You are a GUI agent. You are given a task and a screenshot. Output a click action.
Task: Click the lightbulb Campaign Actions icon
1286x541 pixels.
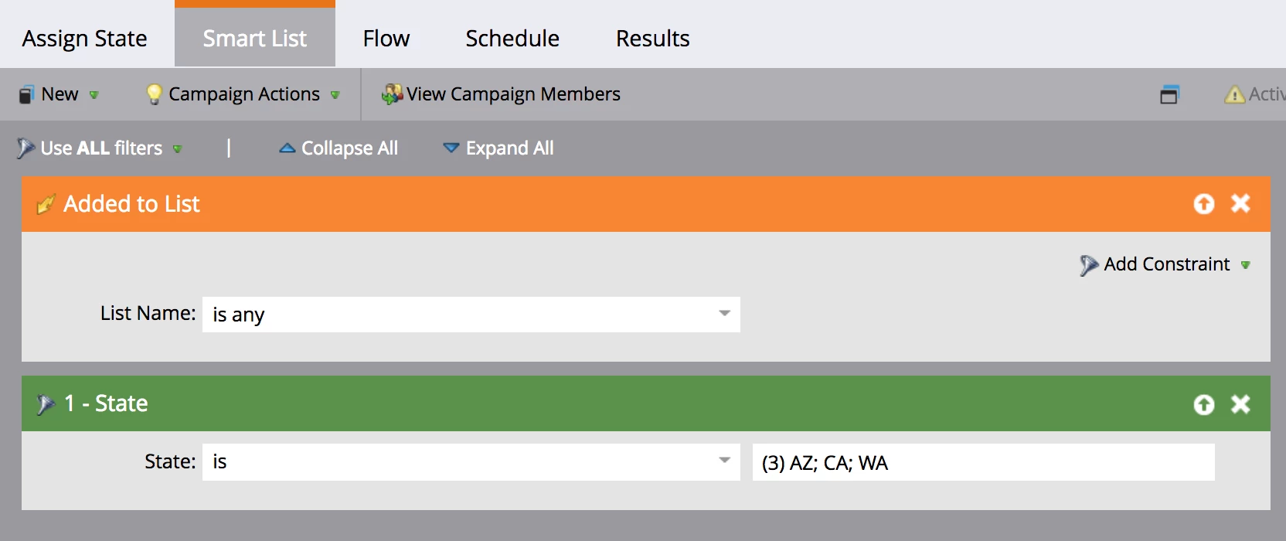point(154,94)
